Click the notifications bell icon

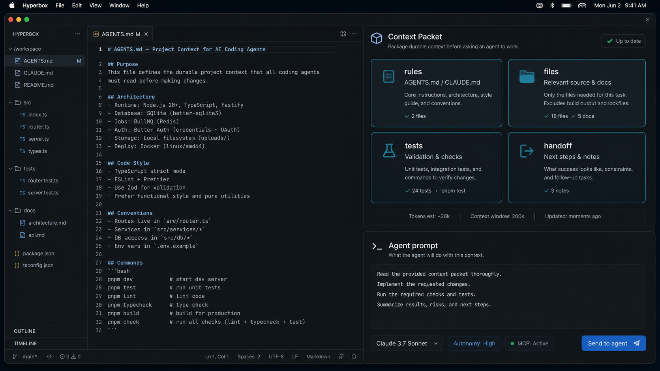point(354,356)
